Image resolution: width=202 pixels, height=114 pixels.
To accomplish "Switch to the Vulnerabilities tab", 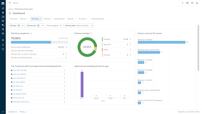I will click(59, 19).
